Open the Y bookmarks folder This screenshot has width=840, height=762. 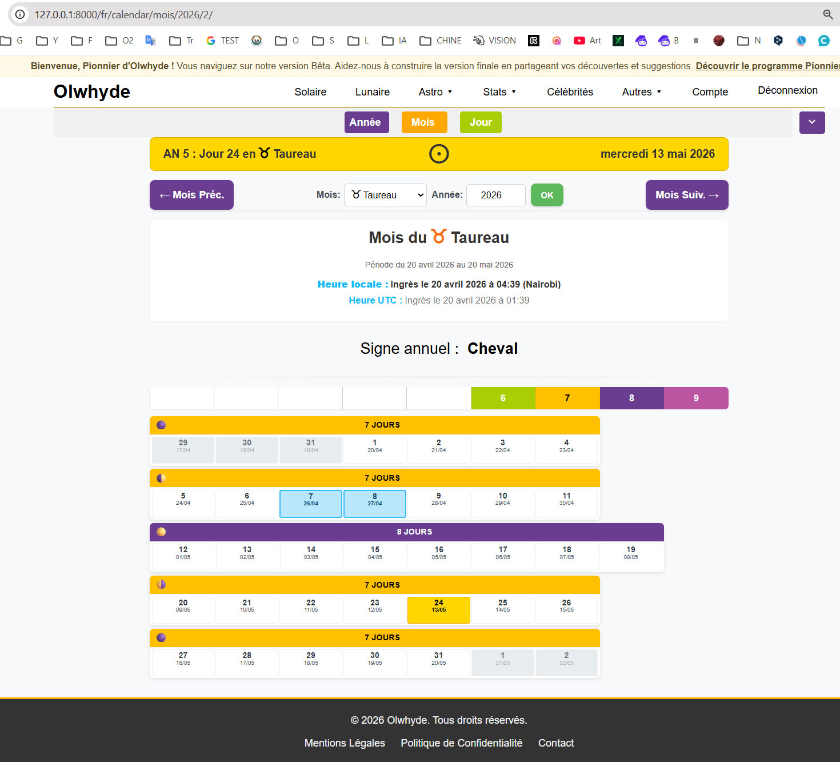[x=47, y=41]
